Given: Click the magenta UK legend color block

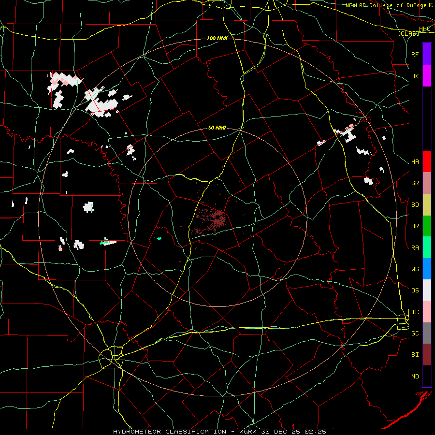Looking at the screenshot, I should tap(427, 76).
